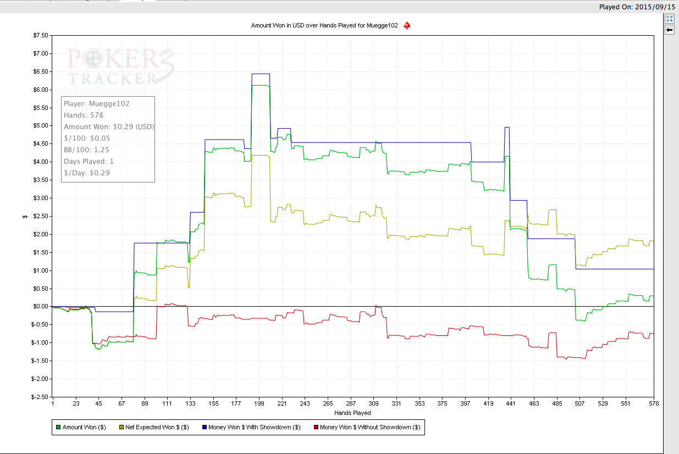This screenshot has width=679, height=454.
Task: Click the black left-arrow back icon
Action: pos(670,30)
